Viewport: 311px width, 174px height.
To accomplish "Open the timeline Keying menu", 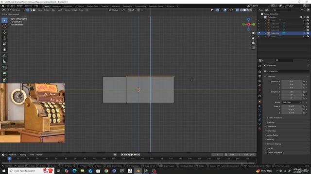I will pos(23,155).
